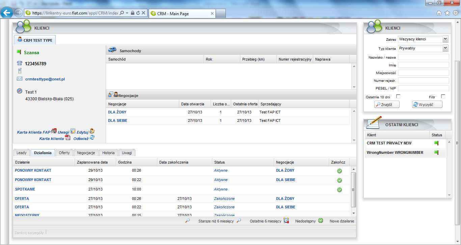
Task: Go to browser Home icon
Action: point(439,13)
